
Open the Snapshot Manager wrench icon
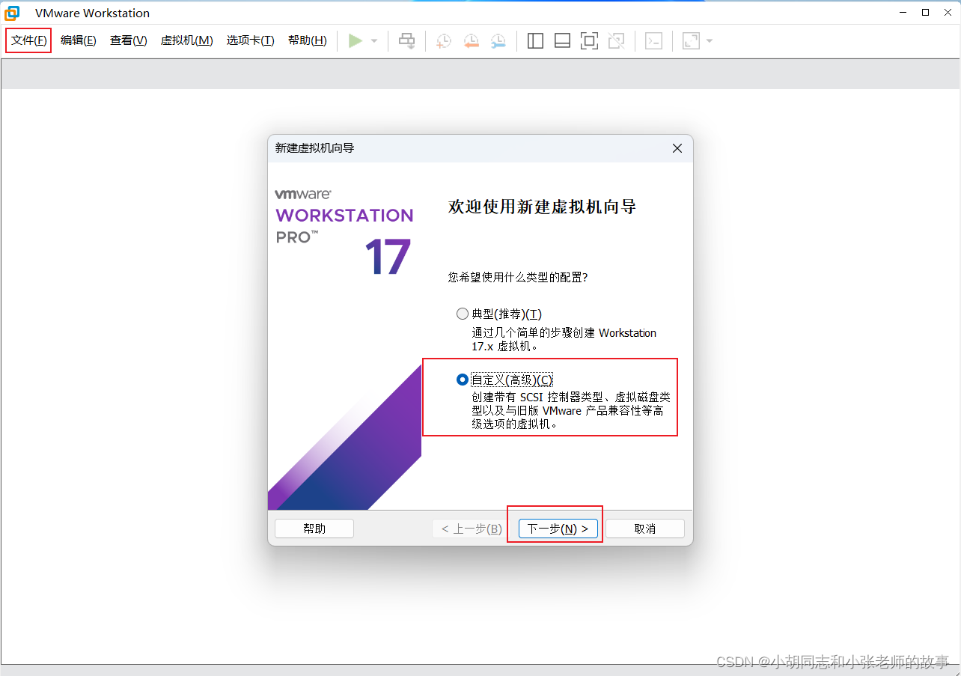(498, 41)
